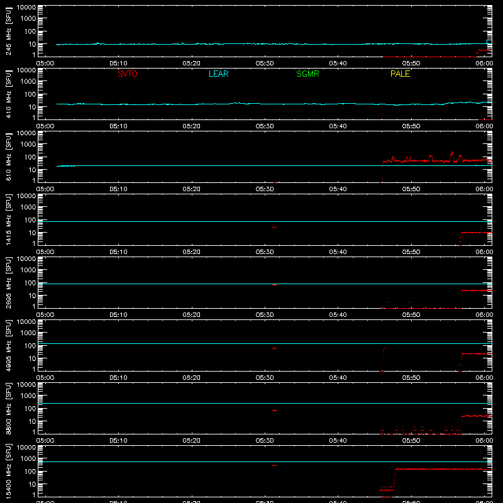Select the 15400 MHz [SFU] axis title

pyautogui.click(x=8, y=471)
